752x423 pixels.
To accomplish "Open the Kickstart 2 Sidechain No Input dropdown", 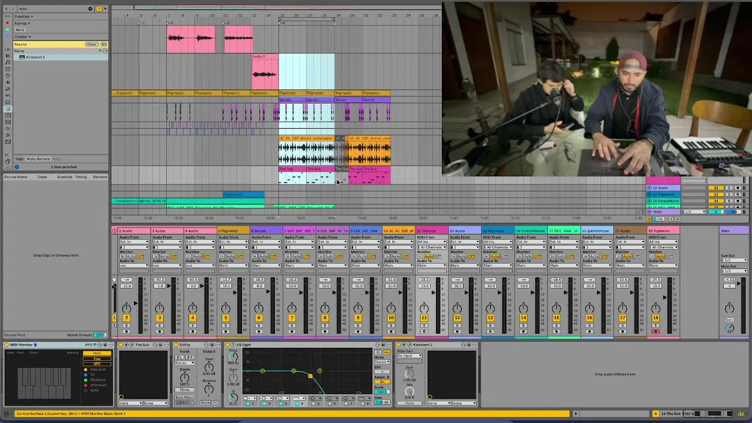I will pyautogui.click(x=409, y=355).
